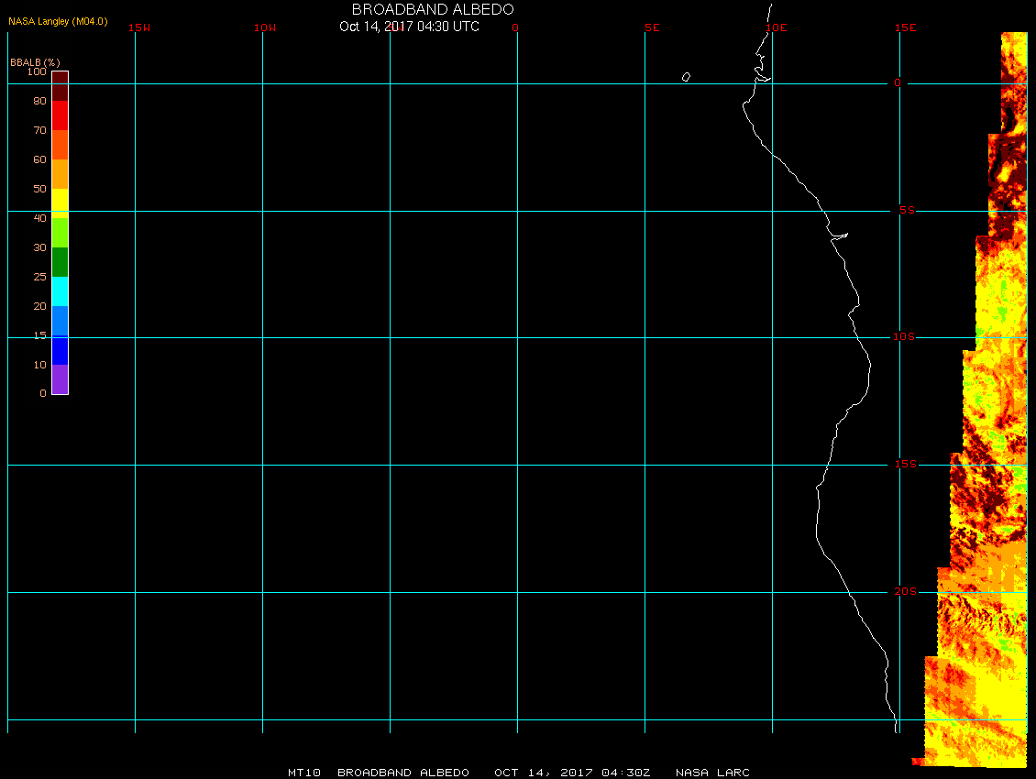Image resolution: width=1036 pixels, height=779 pixels.
Task: Click the legend value "40"
Action: coord(40,218)
